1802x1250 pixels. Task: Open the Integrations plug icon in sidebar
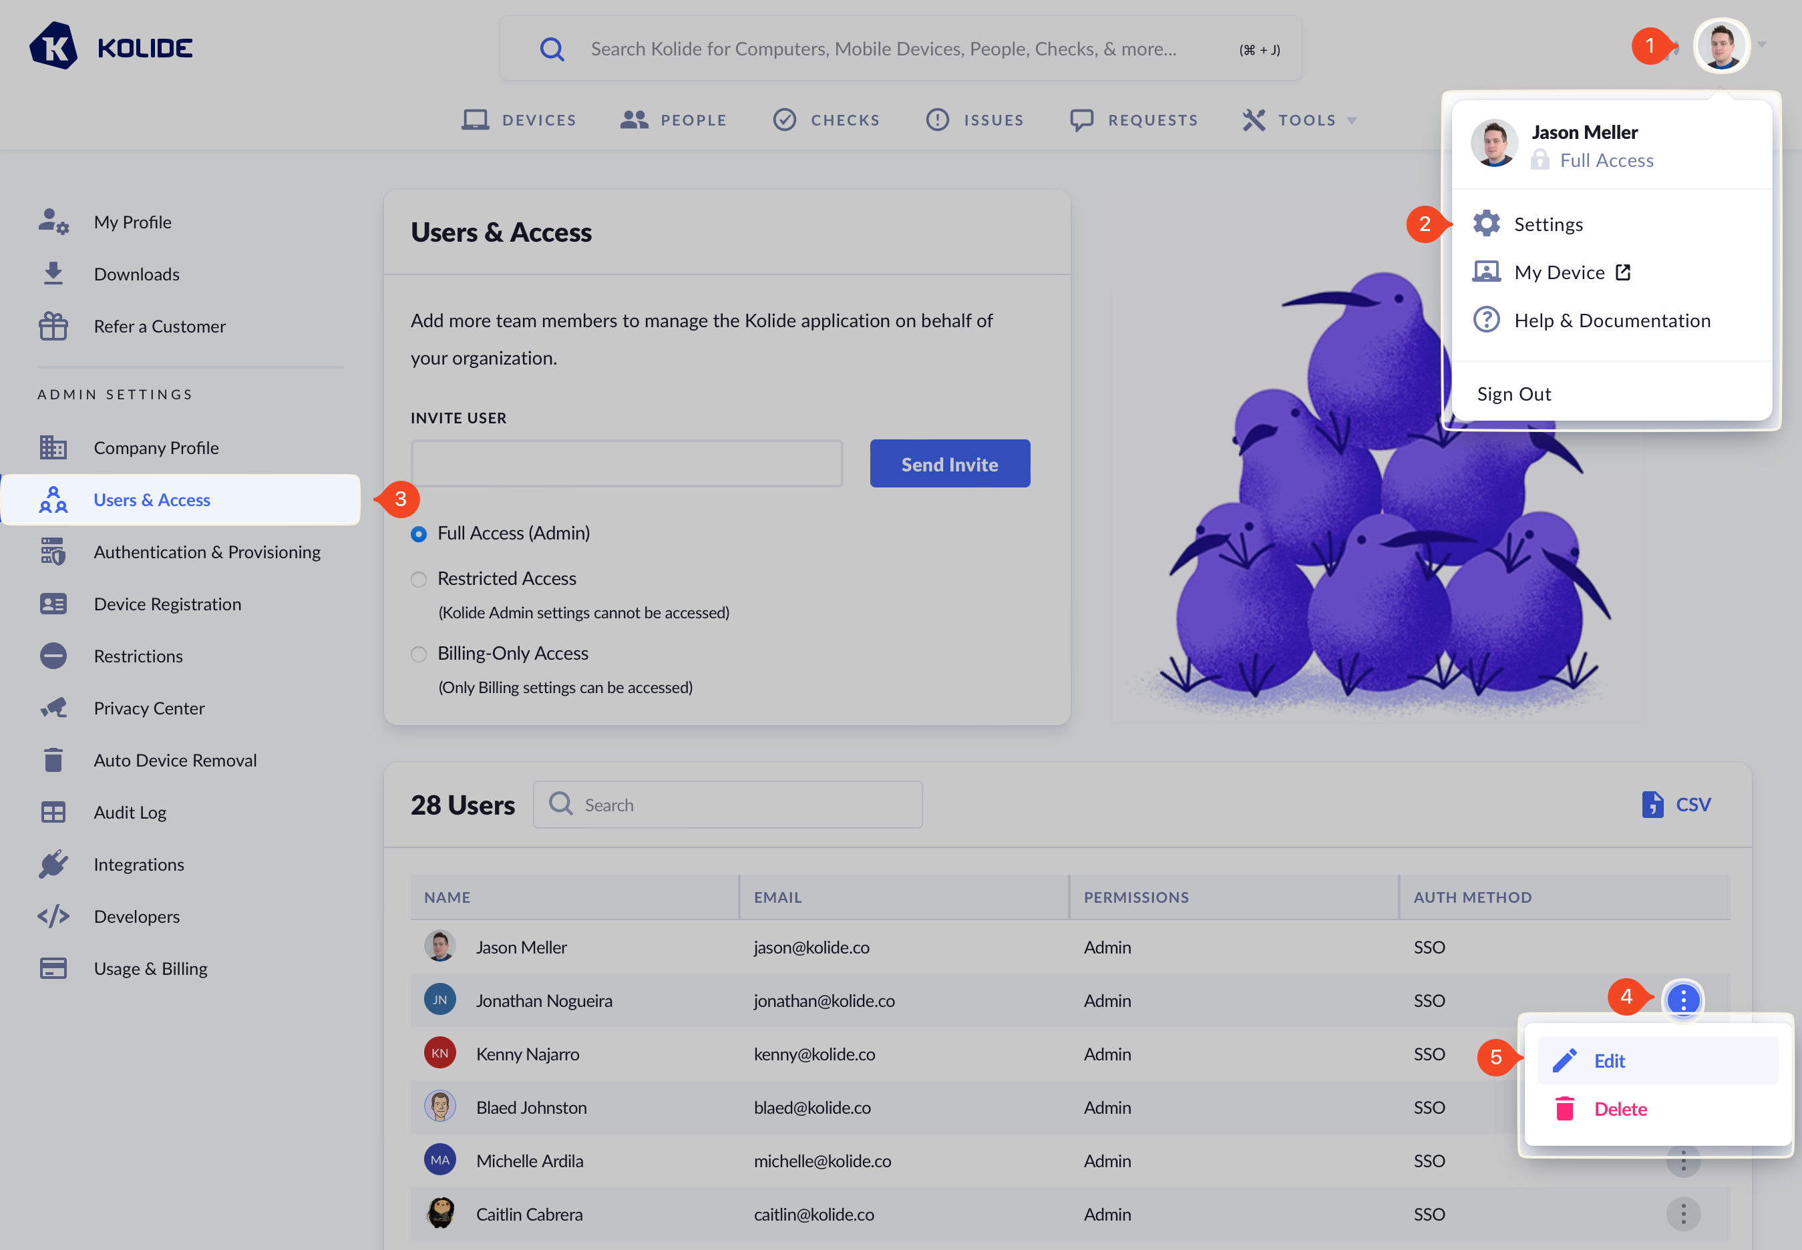click(53, 865)
